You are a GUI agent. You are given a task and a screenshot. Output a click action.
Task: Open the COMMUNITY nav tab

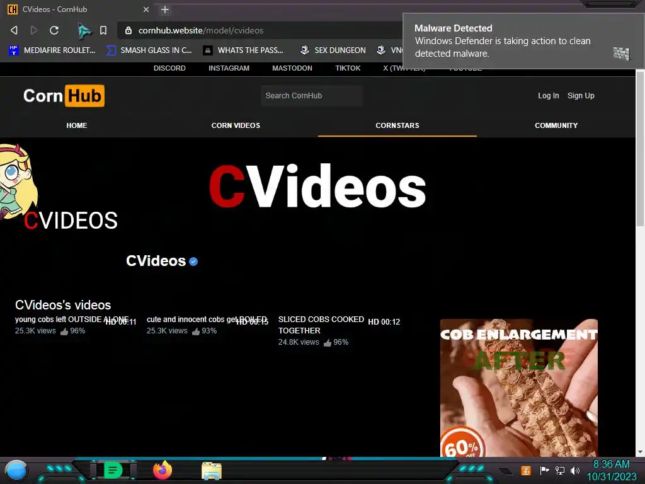(556, 125)
